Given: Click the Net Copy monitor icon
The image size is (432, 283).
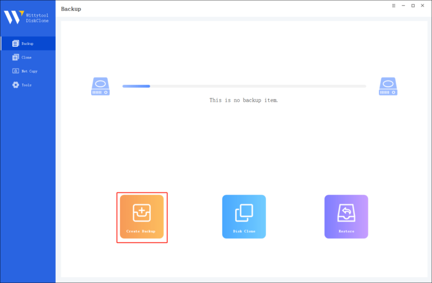Looking at the screenshot, I should point(15,71).
